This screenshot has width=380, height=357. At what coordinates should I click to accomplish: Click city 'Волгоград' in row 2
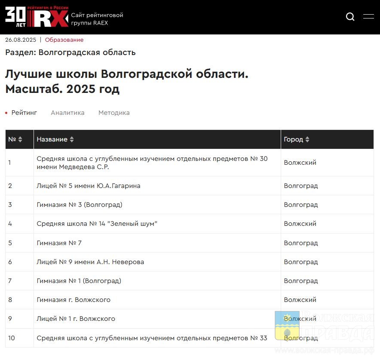[x=301, y=186]
